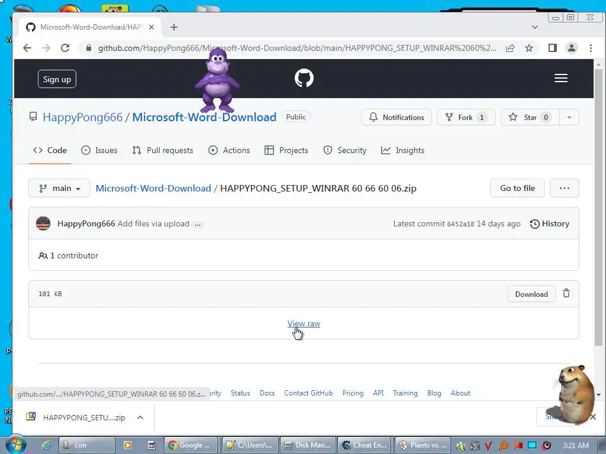The height and width of the screenshot is (454, 606).
Task: Expand the Star lists dropdown arrow
Action: point(569,118)
